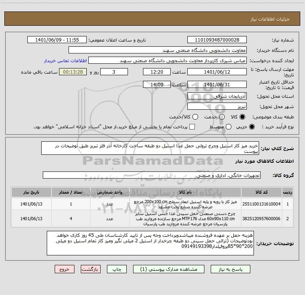Image resolution: width=305 pixels, height=295 pixels.
Task: Click the announcement date field 1401/06/09 - 11:55
Action: [x=57, y=40]
